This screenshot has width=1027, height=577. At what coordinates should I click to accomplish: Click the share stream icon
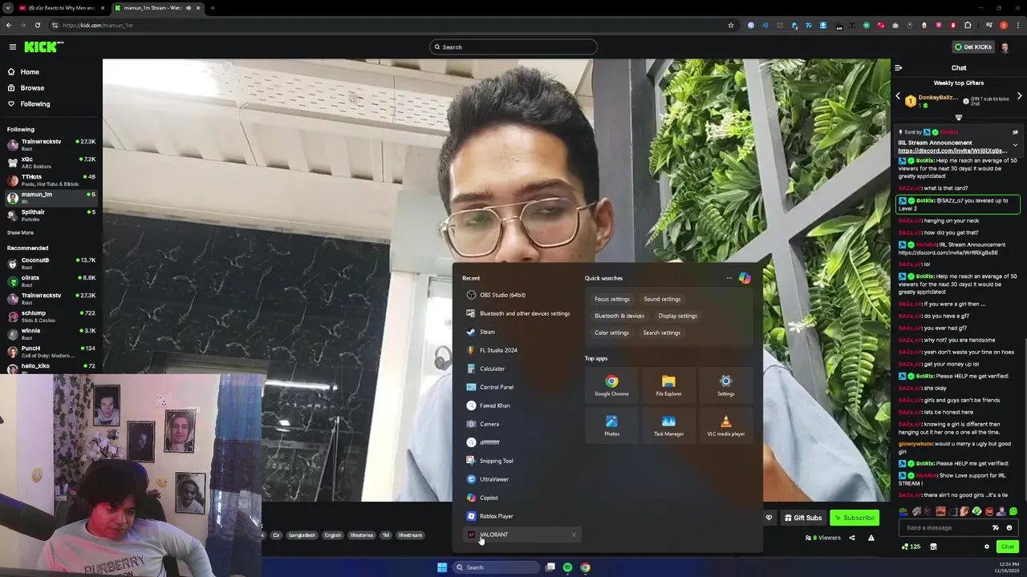(x=852, y=538)
